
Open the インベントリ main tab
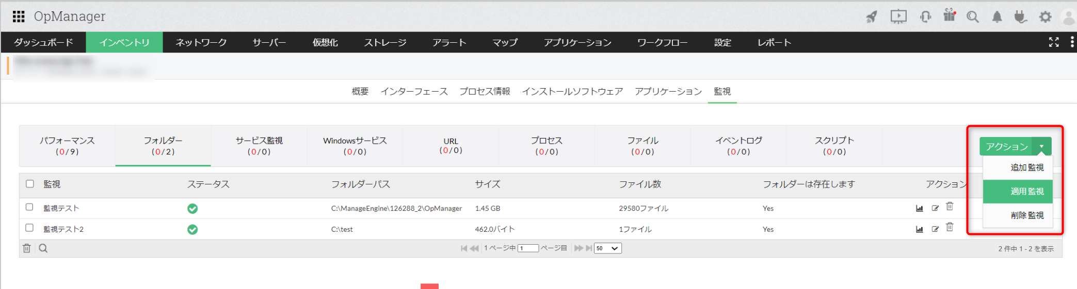[124, 42]
